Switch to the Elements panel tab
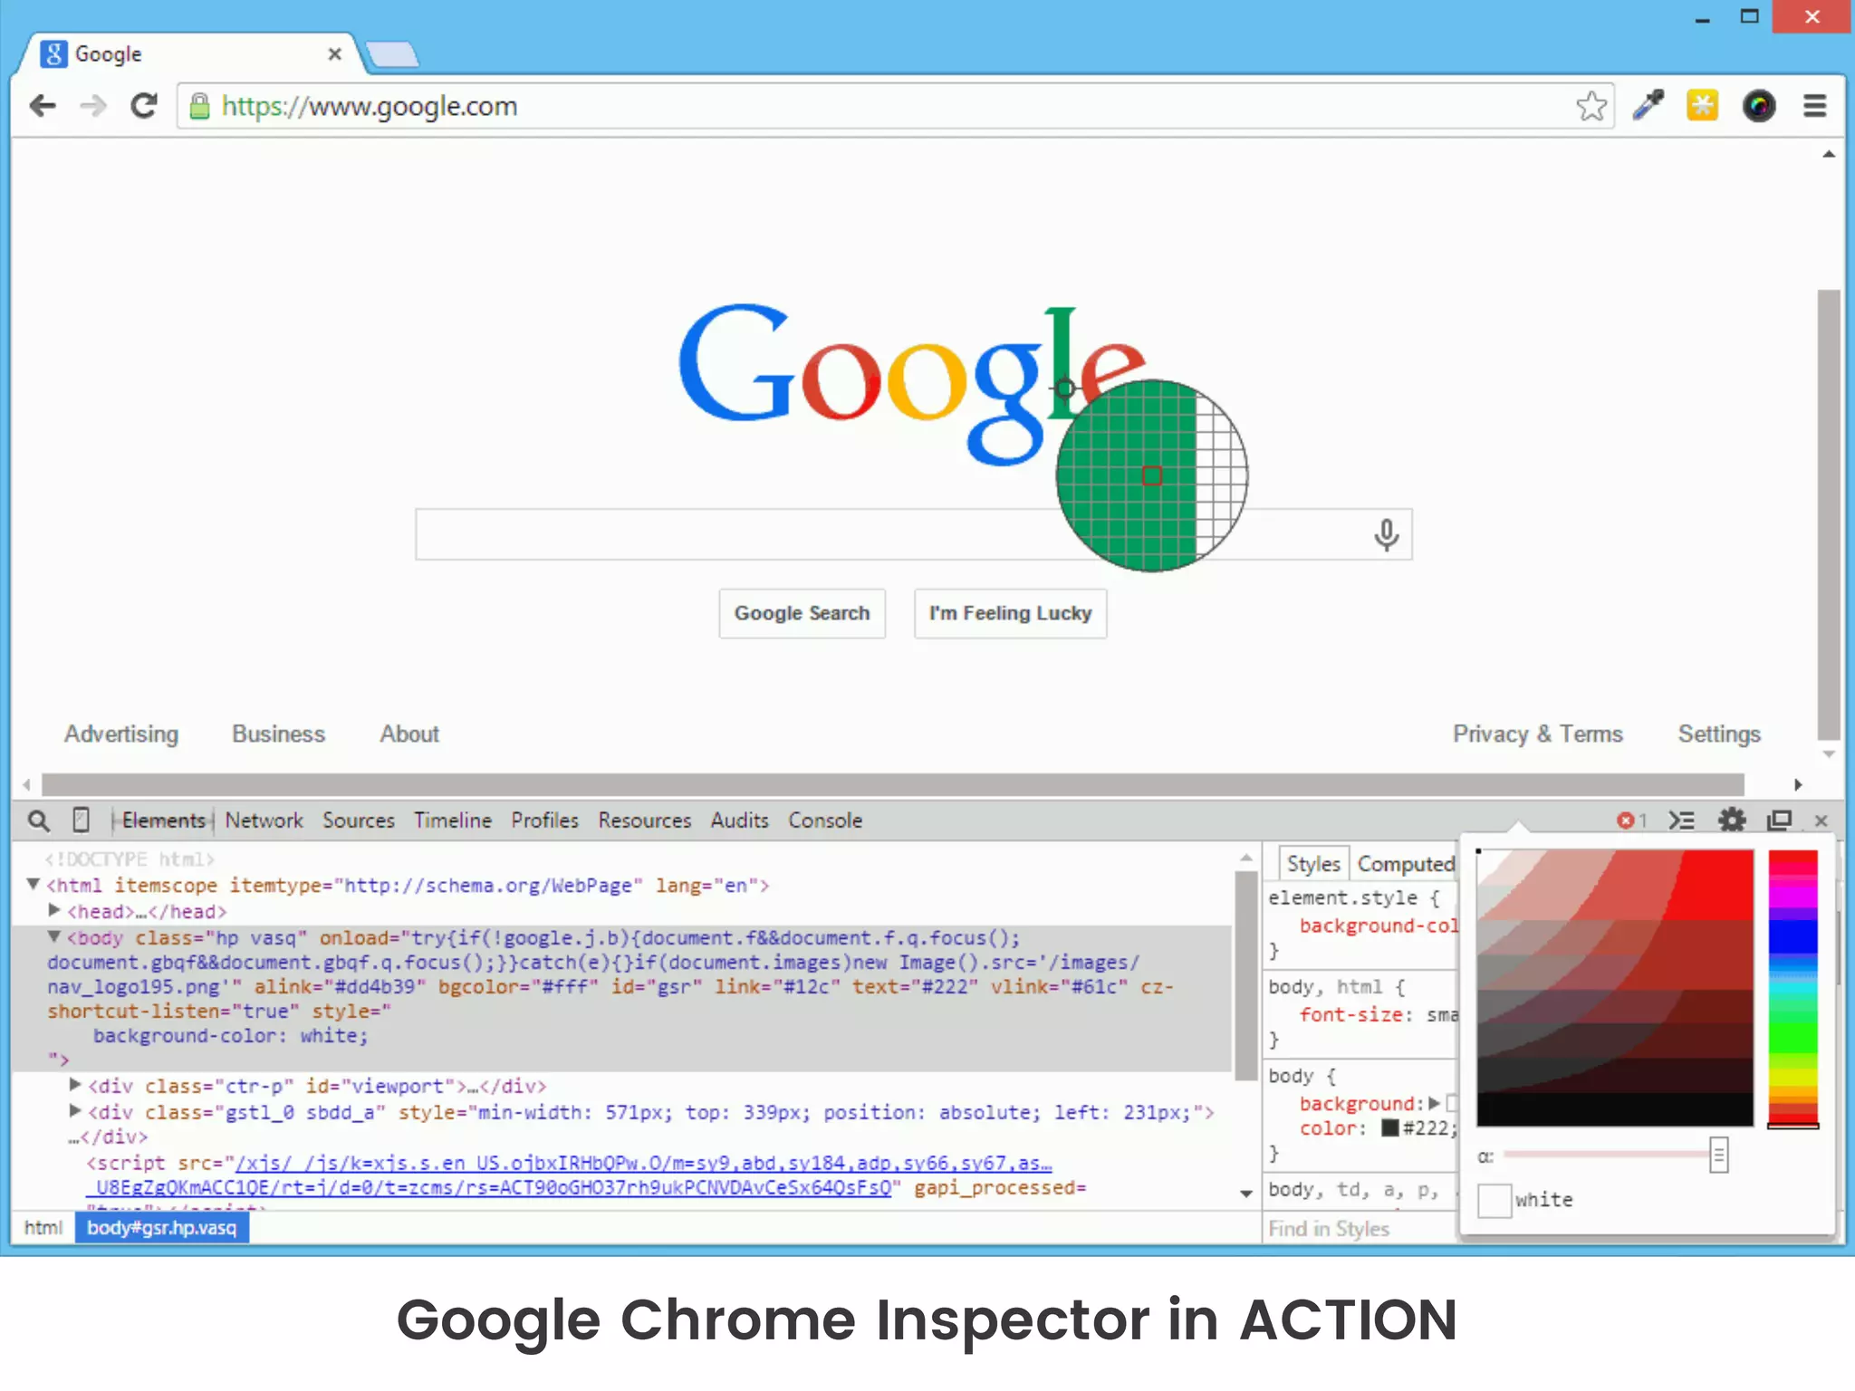The image size is (1855, 1391). 163,820
